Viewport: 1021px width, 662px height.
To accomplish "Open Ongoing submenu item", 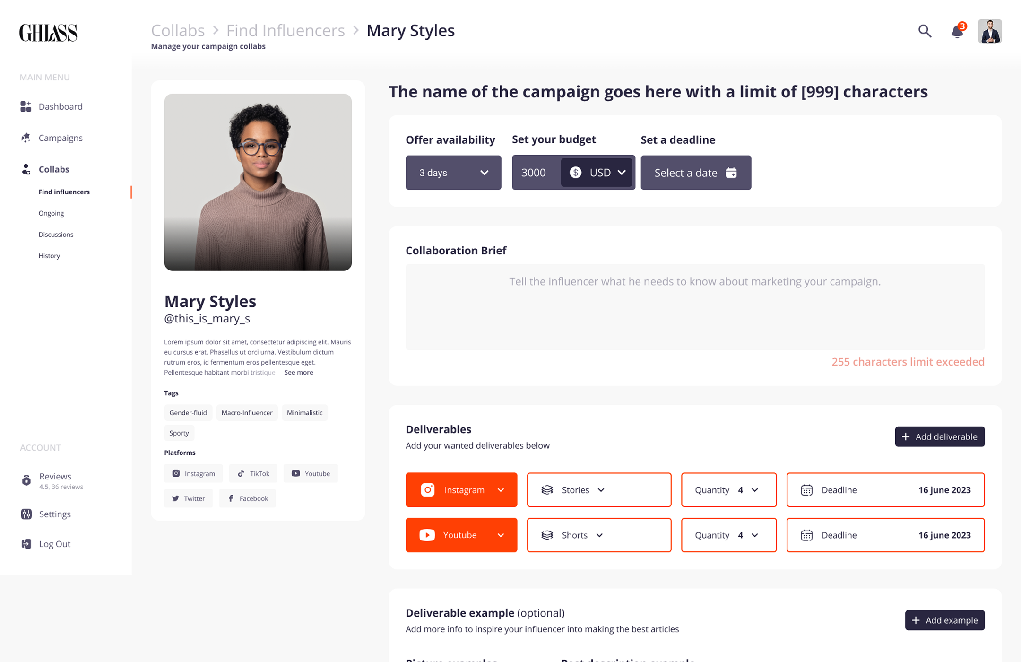I will (x=51, y=213).
